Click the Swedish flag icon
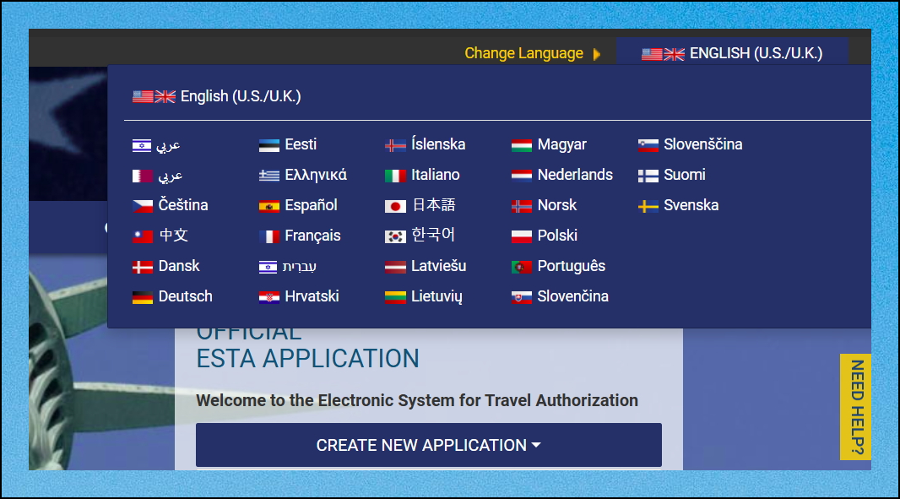The width and height of the screenshot is (900, 499). pos(648,205)
